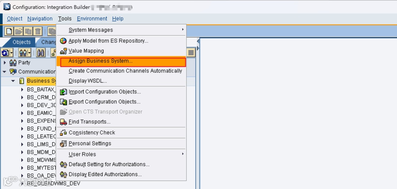Select the BS_MDWMS tree item
The height and width of the screenshot is (189, 397).
(x=41, y=160)
